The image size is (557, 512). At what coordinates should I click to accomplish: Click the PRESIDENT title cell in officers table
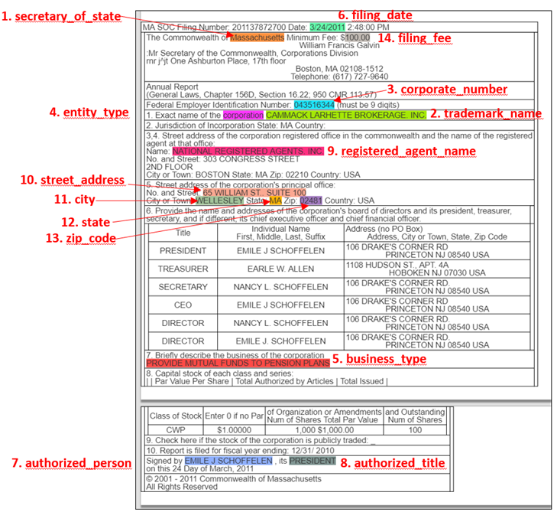coord(183,251)
